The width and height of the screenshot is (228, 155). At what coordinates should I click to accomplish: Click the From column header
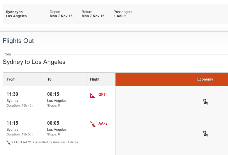[x=24, y=79]
